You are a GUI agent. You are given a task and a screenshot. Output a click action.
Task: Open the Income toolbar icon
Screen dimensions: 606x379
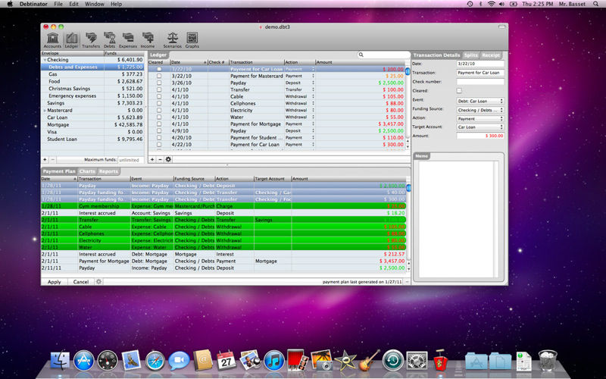[x=148, y=40]
